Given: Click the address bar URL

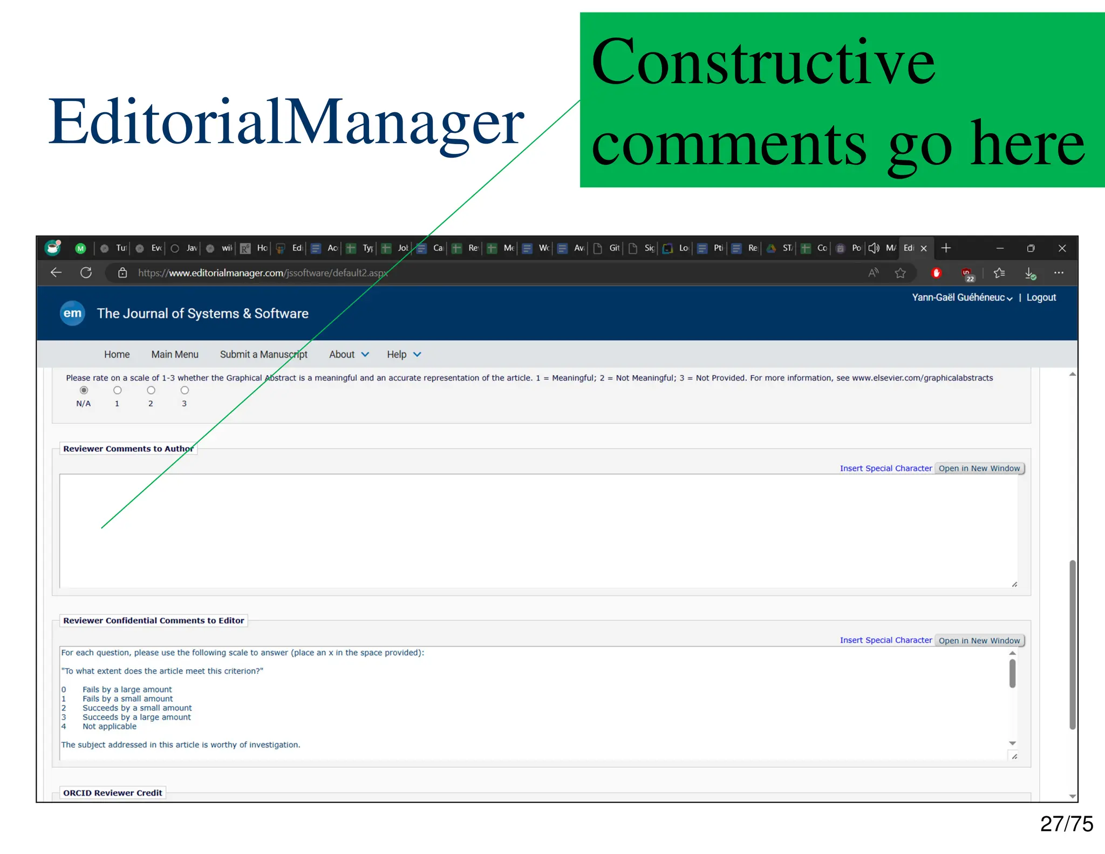Looking at the screenshot, I should pyautogui.click(x=263, y=273).
